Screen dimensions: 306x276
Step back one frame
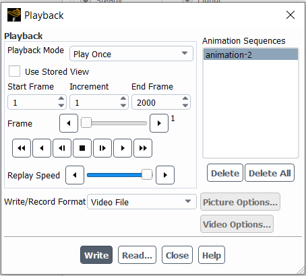62,148
